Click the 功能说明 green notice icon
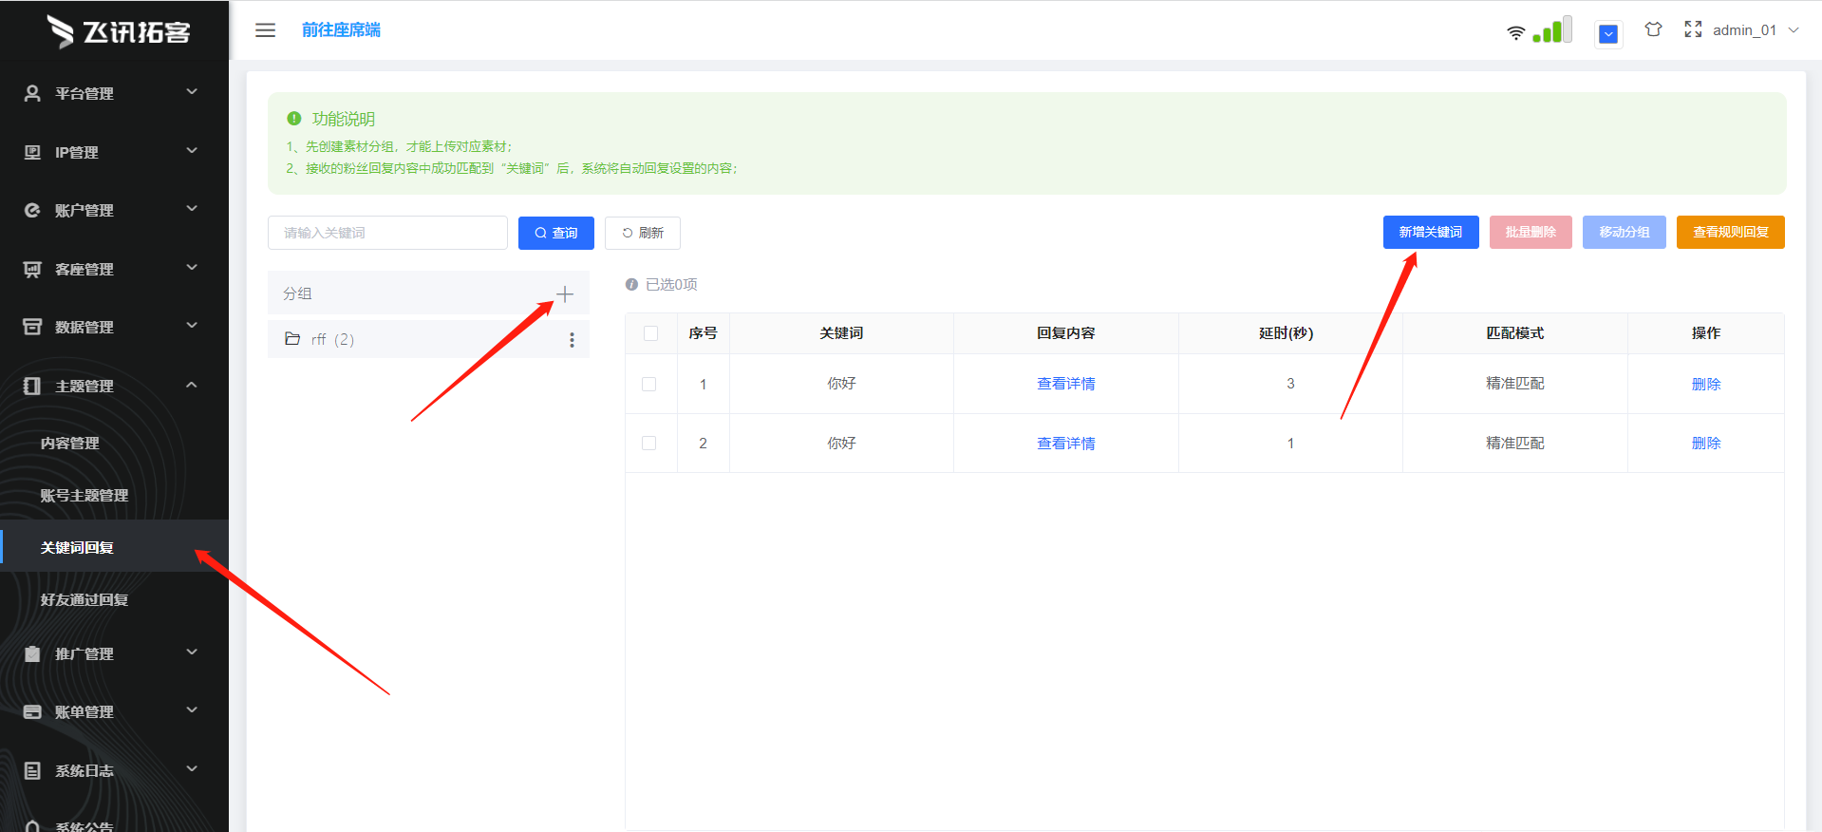This screenshot has width=1822, height=832. point(294,119)
